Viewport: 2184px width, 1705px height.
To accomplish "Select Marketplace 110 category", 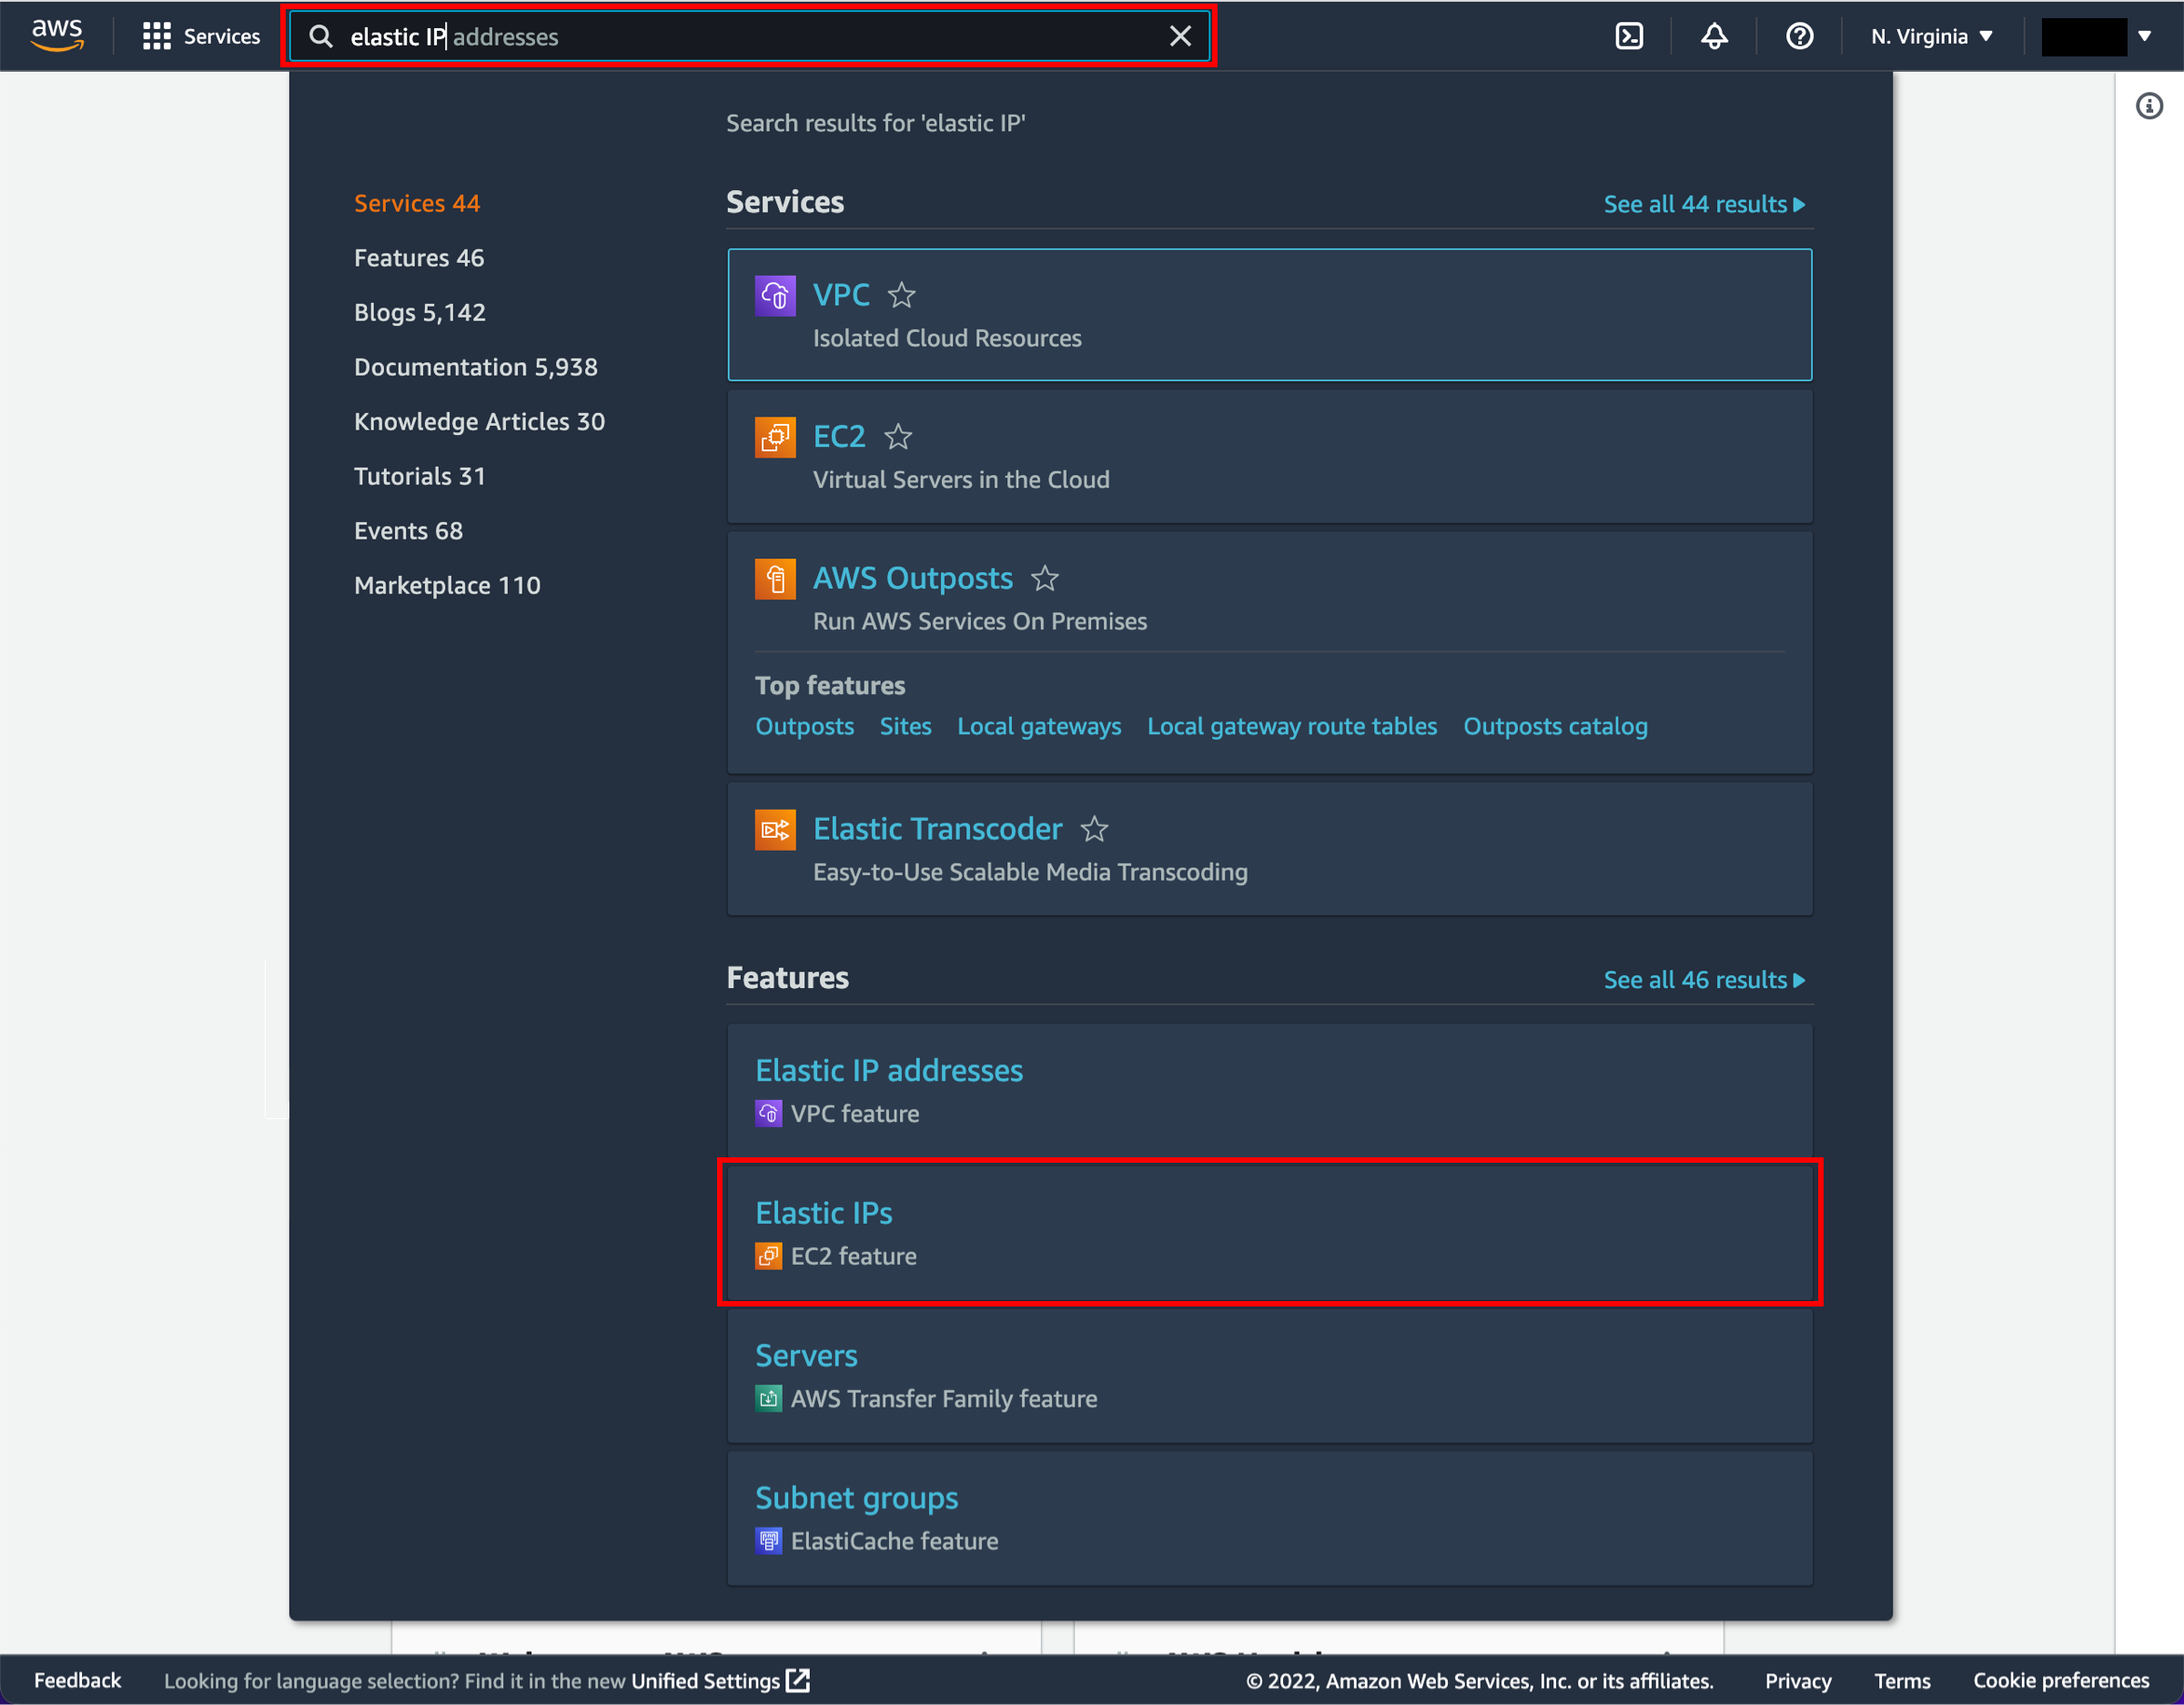I will click(447, 585).
